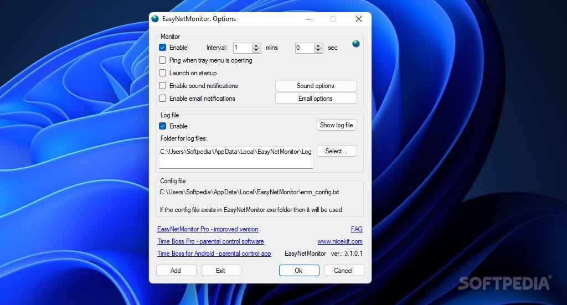This screenshot has height=305, width=567.
Task: Click the version text ver.: 3.1.0.1
Action: click(347, 254)
